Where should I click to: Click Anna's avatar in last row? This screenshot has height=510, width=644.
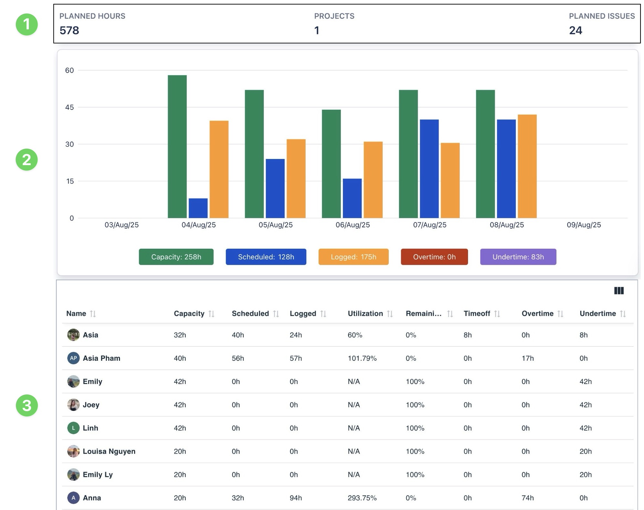point(73,498)
